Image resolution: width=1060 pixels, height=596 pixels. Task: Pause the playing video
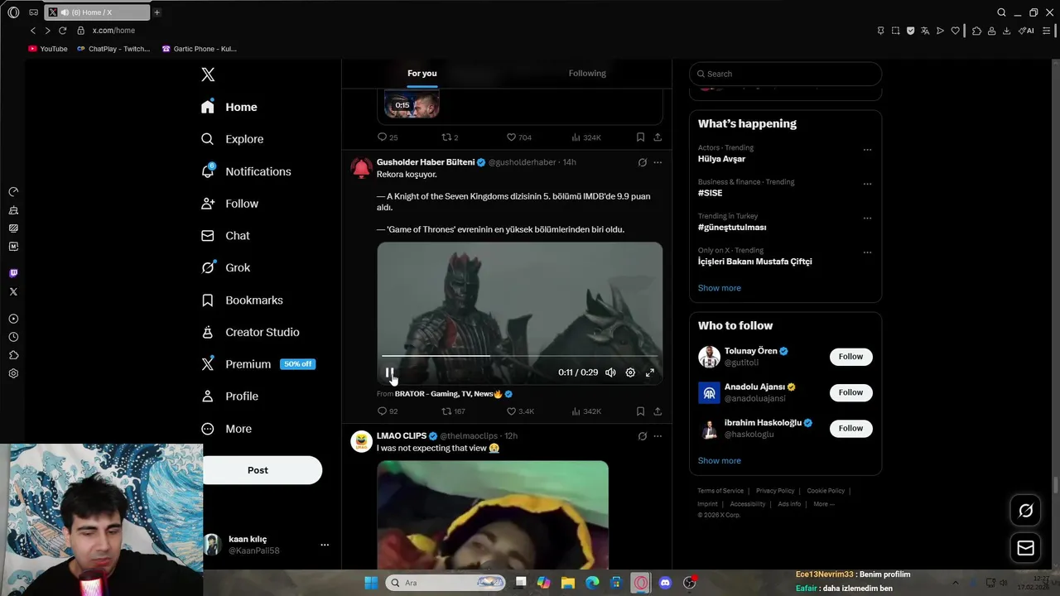coord(389,372)
